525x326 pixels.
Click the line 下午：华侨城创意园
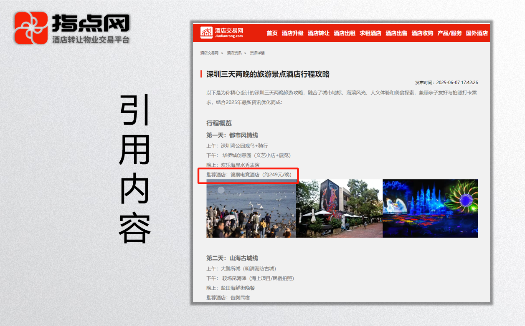249,155
